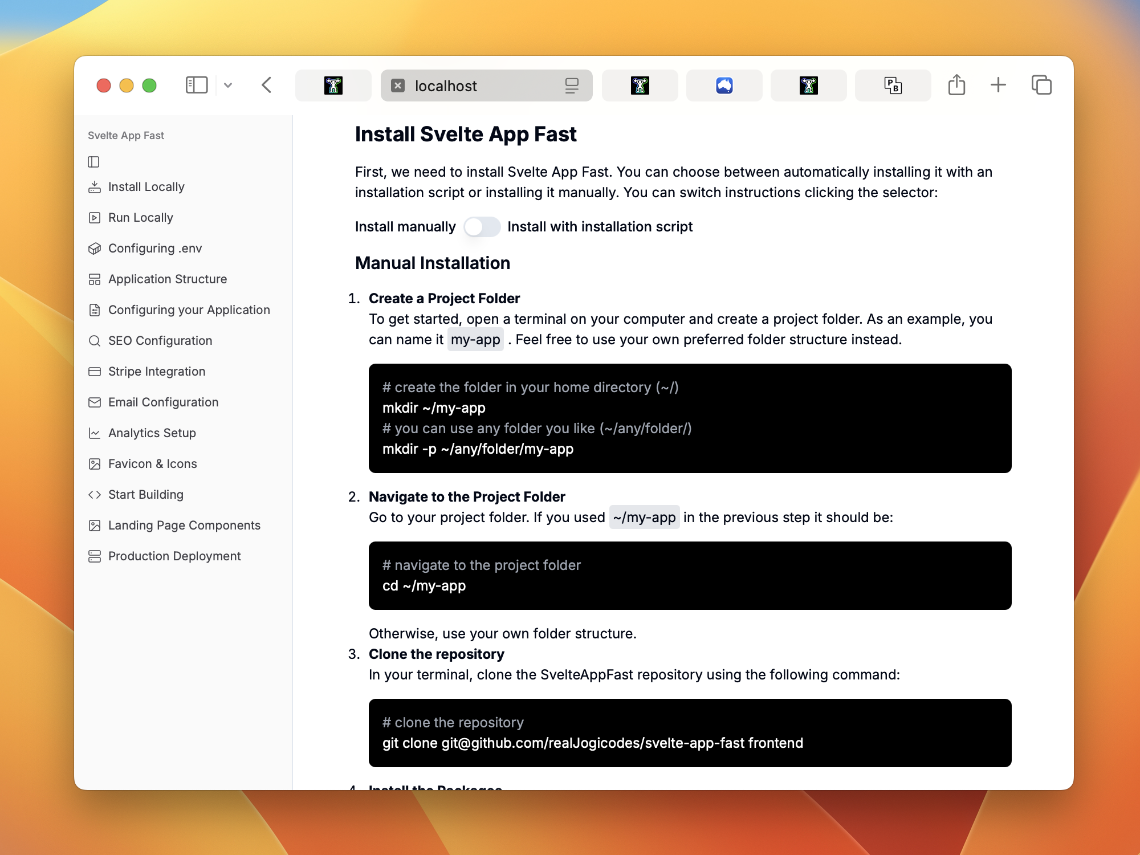
Task: Open Start Building page
Action: click(145, 495)
